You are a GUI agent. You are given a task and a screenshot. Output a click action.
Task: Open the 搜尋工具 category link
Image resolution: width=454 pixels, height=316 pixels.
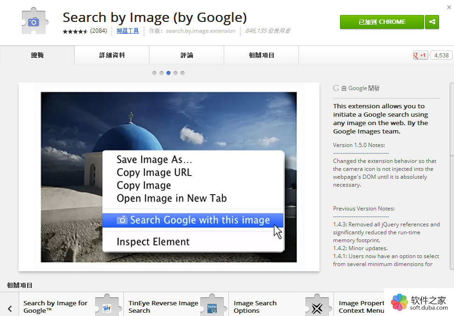(x=128, y=31)
